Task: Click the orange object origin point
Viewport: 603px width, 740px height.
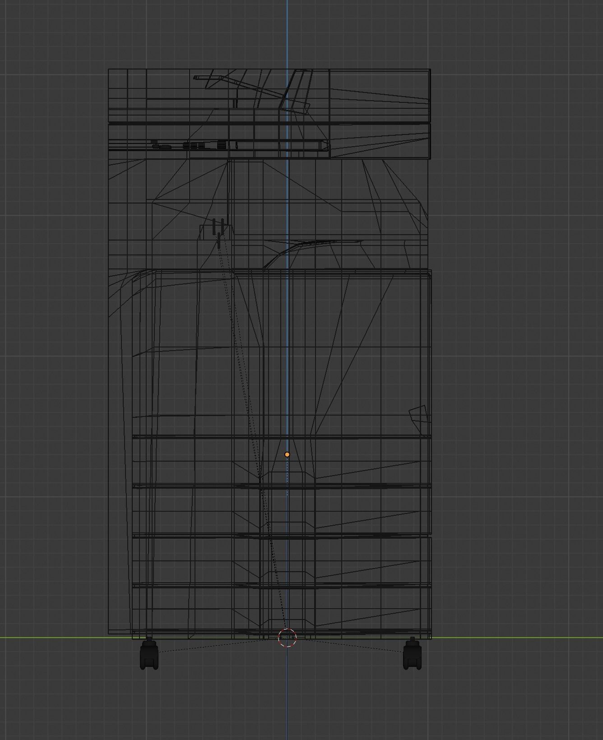Action: (287, 454)
